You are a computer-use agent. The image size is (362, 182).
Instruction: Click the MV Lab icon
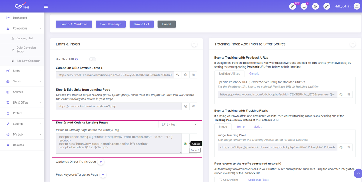[8, 134]
